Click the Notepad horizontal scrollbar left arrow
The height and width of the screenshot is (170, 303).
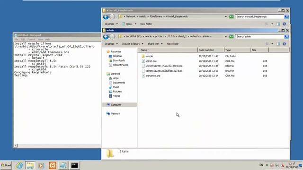(16, 146)
